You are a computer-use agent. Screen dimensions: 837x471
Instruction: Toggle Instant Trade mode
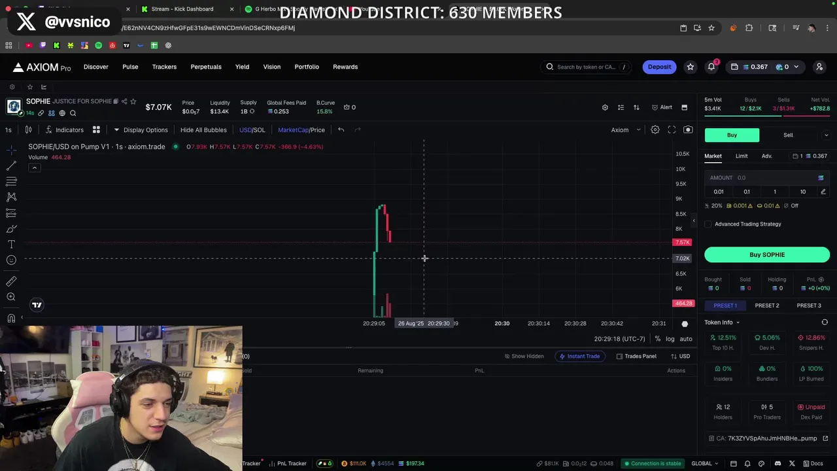click(579, 357)
